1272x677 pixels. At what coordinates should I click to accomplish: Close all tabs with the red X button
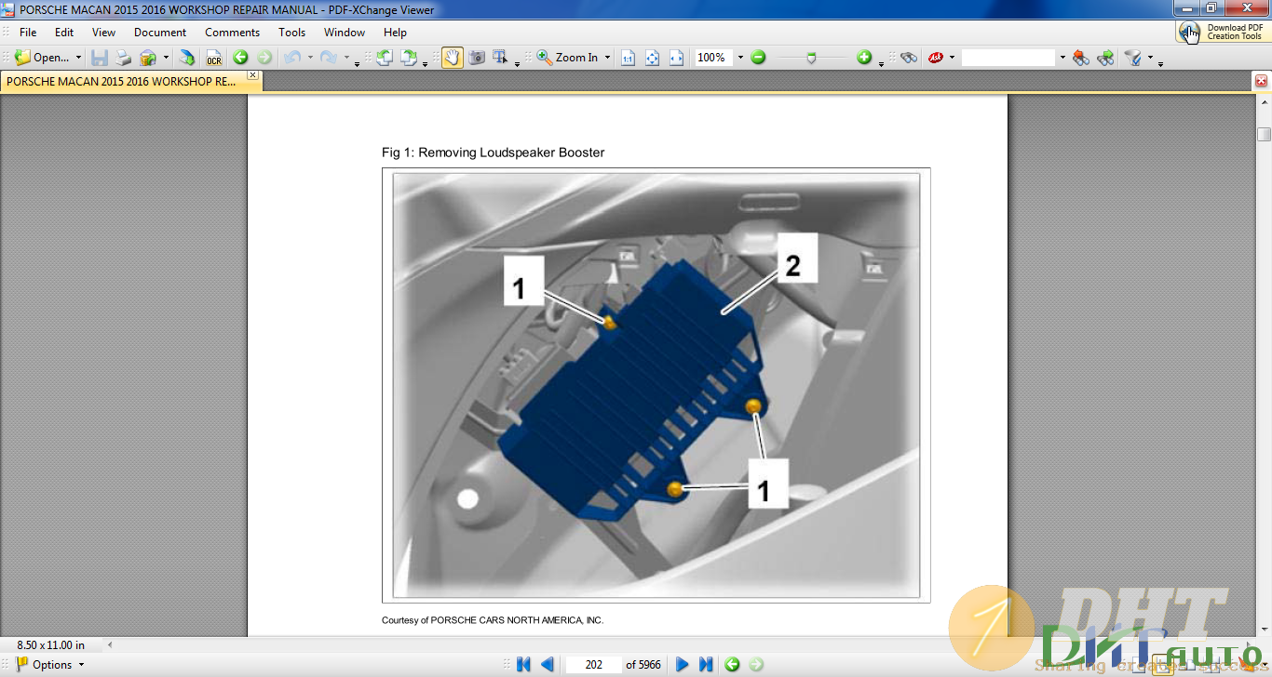tap(1261, 81)
